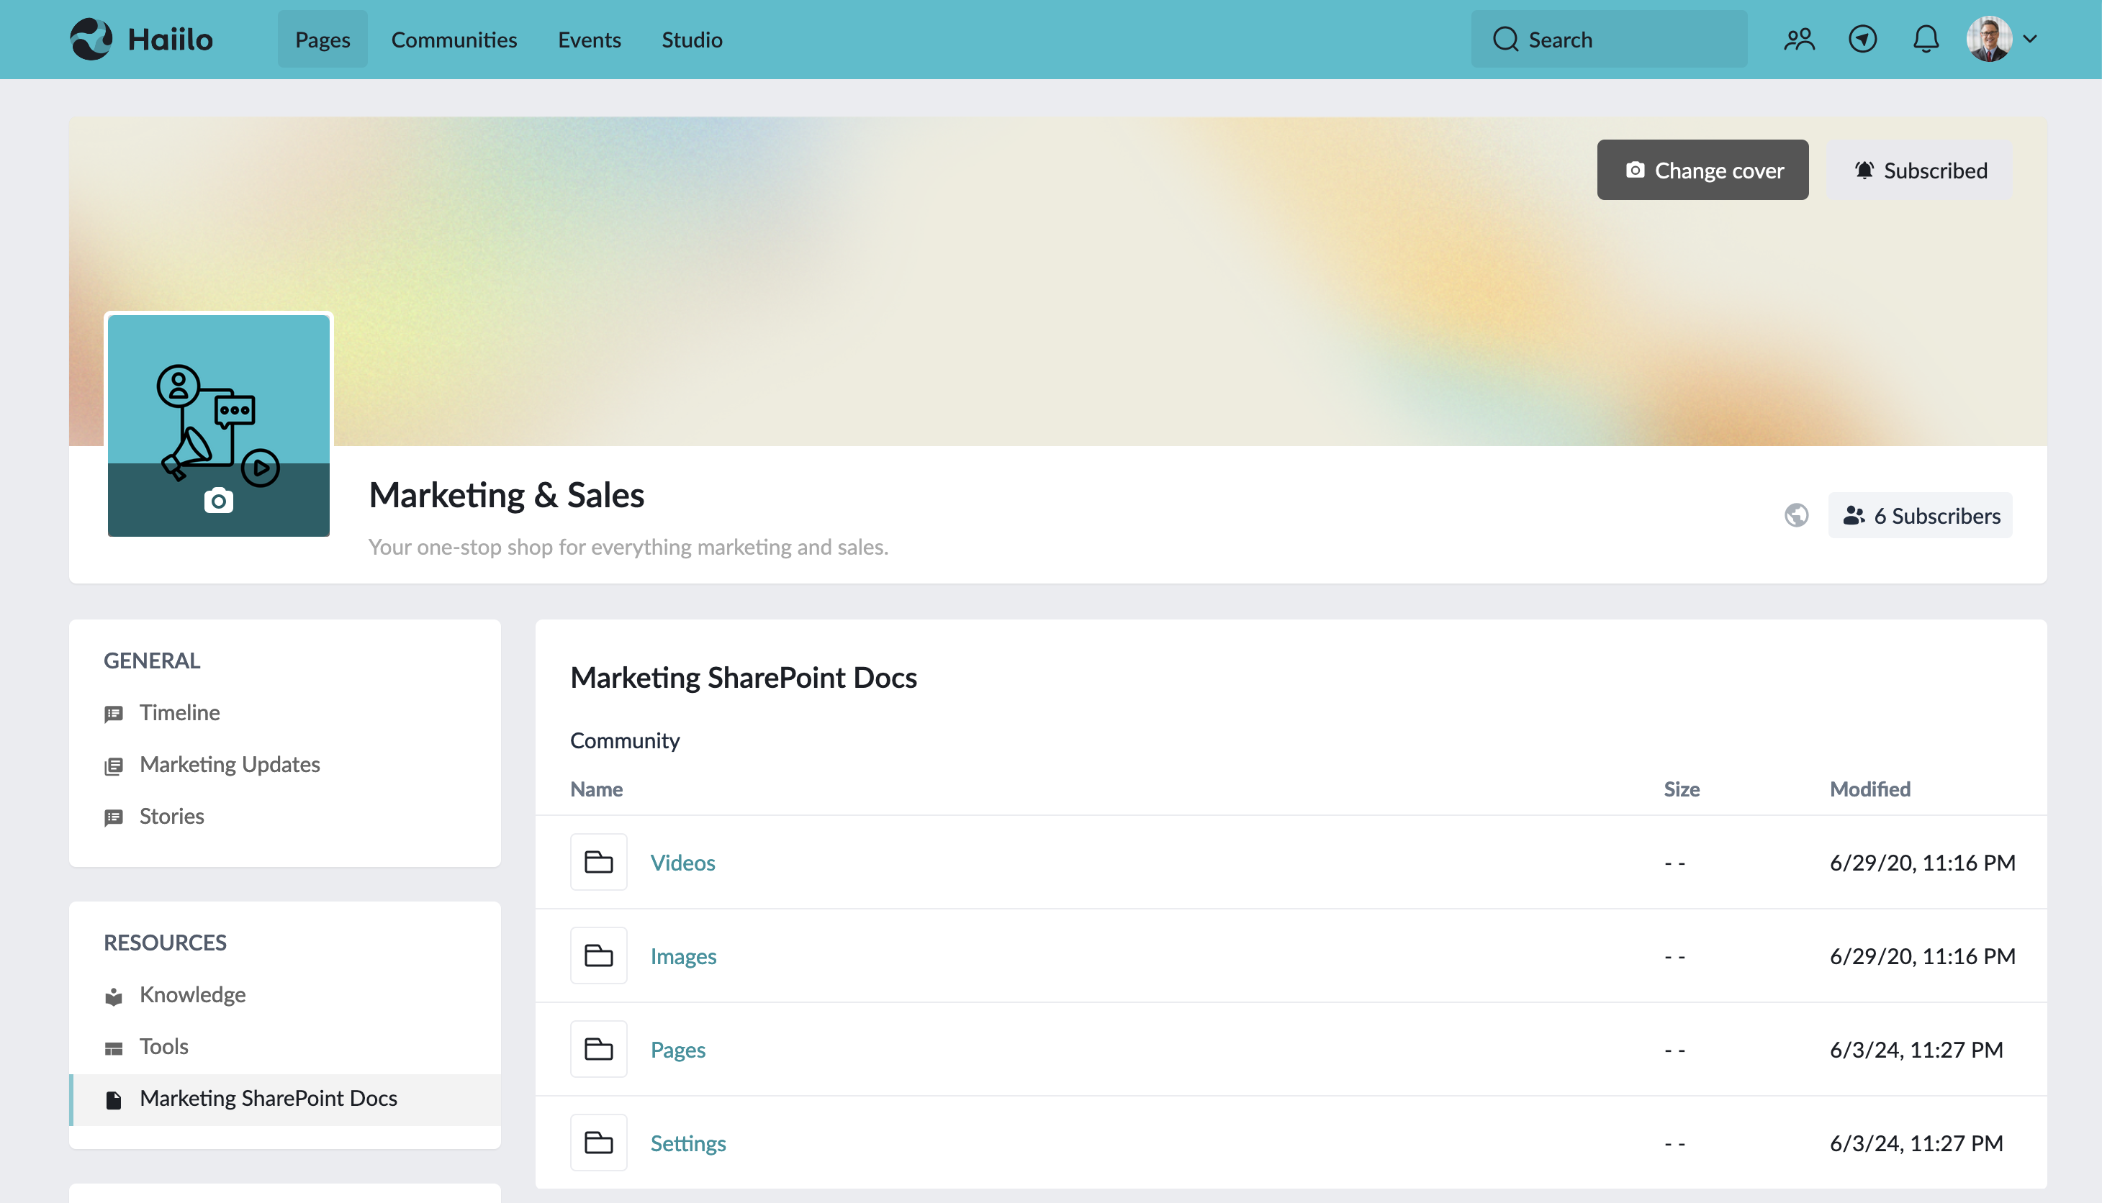Select the Timeline icon in the sidebar

point(115,713)
